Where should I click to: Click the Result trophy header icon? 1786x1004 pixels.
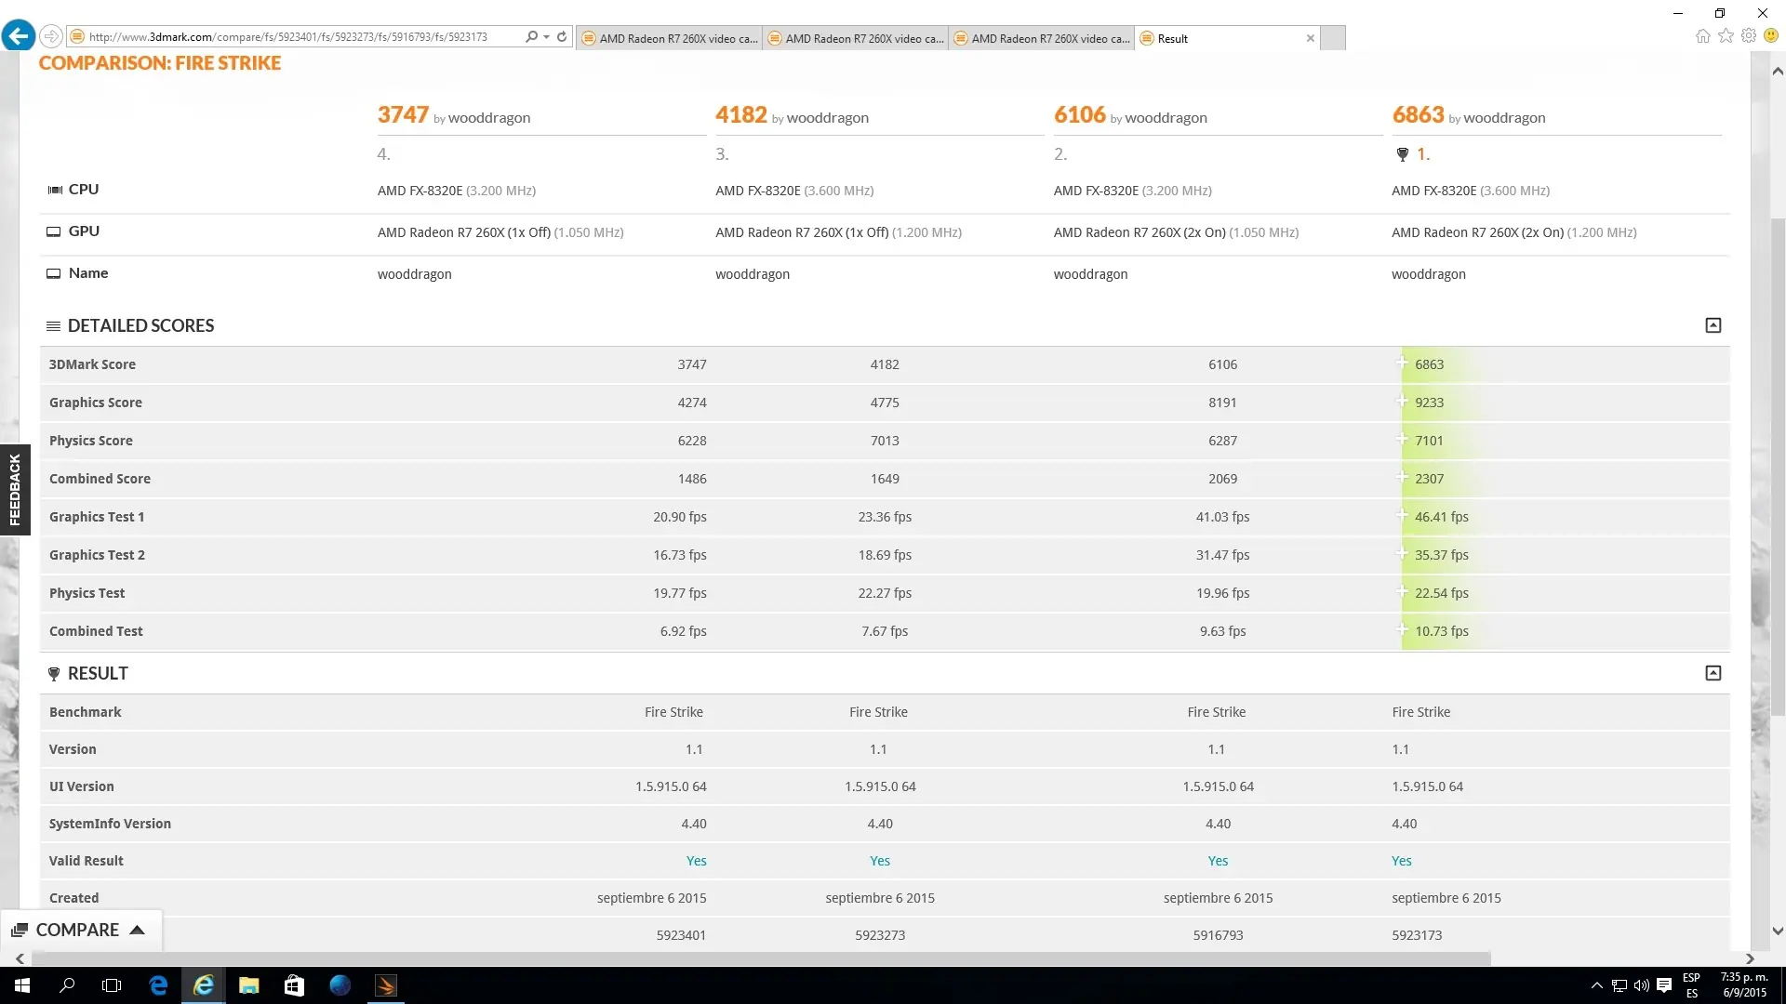pos(54,674)
